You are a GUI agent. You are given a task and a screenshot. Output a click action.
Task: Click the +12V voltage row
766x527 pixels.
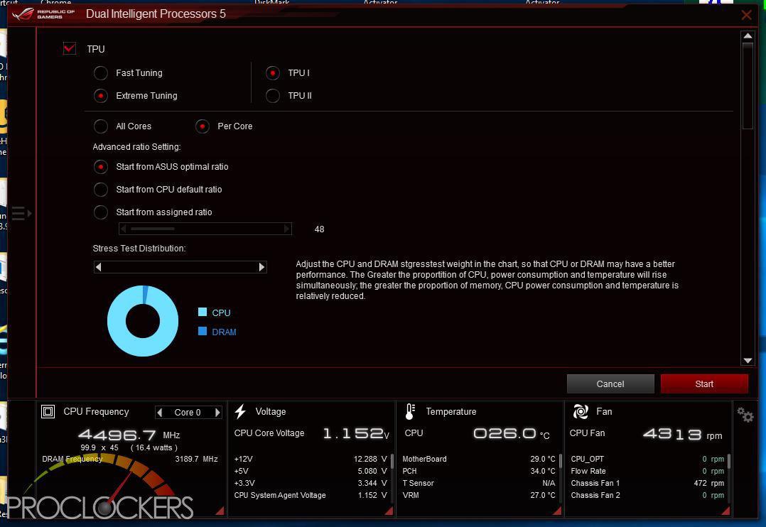[311, 459]
